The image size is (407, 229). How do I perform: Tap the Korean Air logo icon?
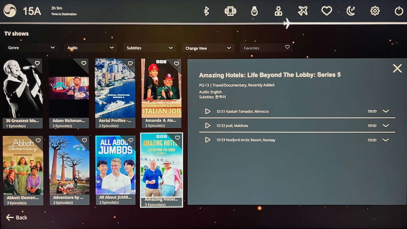click(10, 11)
